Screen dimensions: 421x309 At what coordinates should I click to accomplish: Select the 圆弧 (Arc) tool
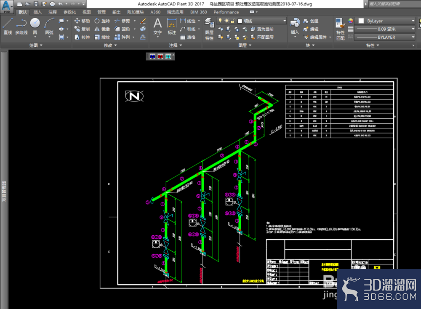(x=49, y=26)
